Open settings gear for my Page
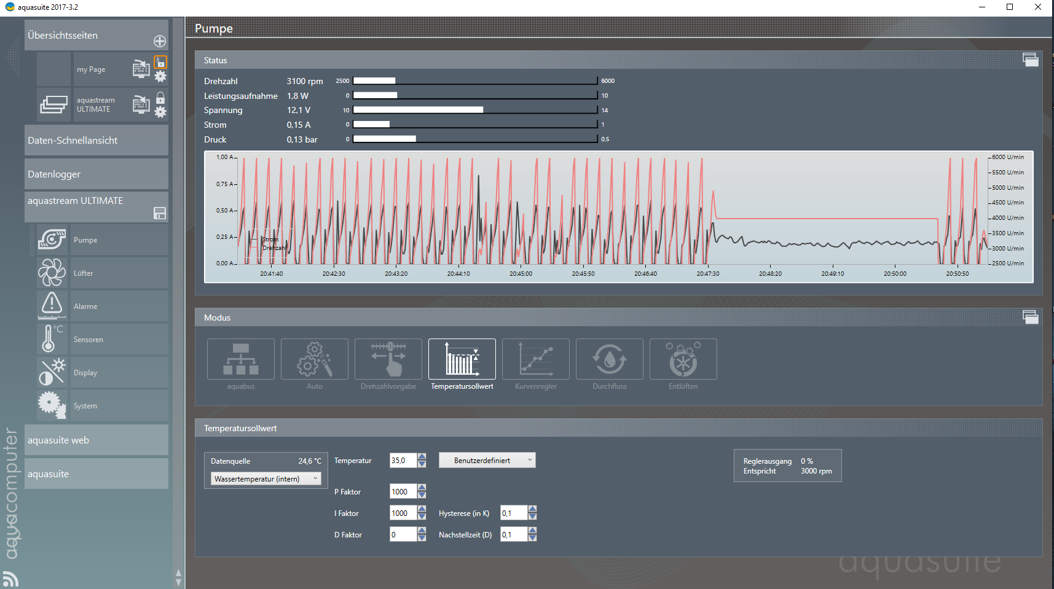This screenshot has height=589, width=1054. (x=160, y=76)
